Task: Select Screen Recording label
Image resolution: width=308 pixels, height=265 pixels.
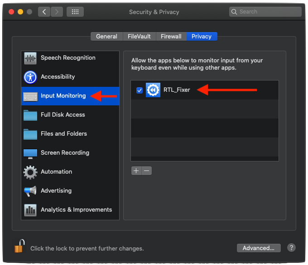Action: 65,153
